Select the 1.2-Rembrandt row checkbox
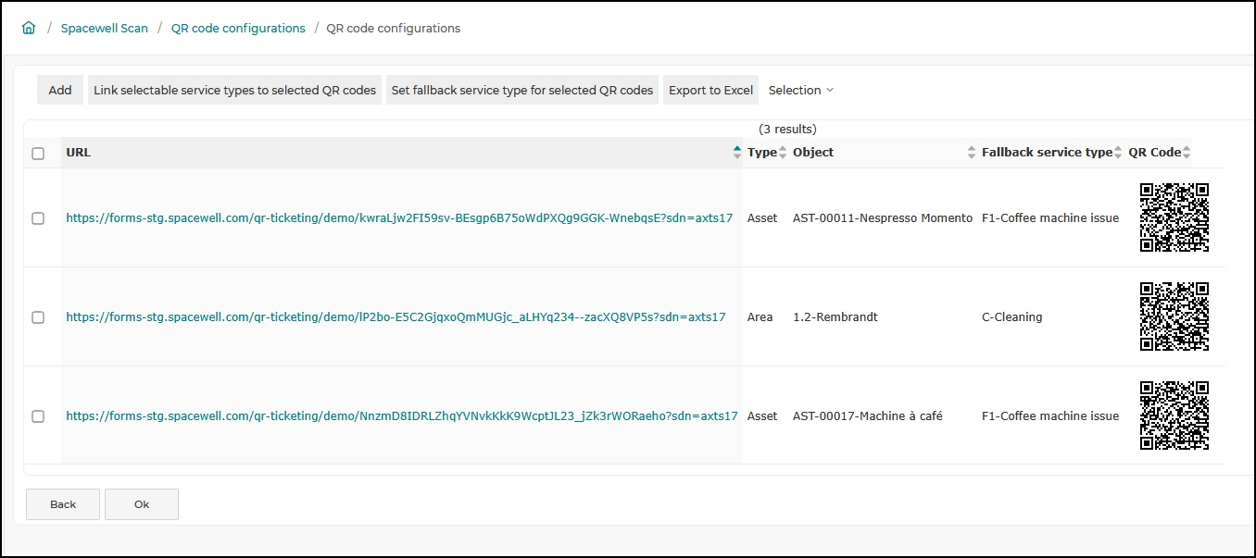The height and width of the screenshot is (558, 1256). click(38, 317)
